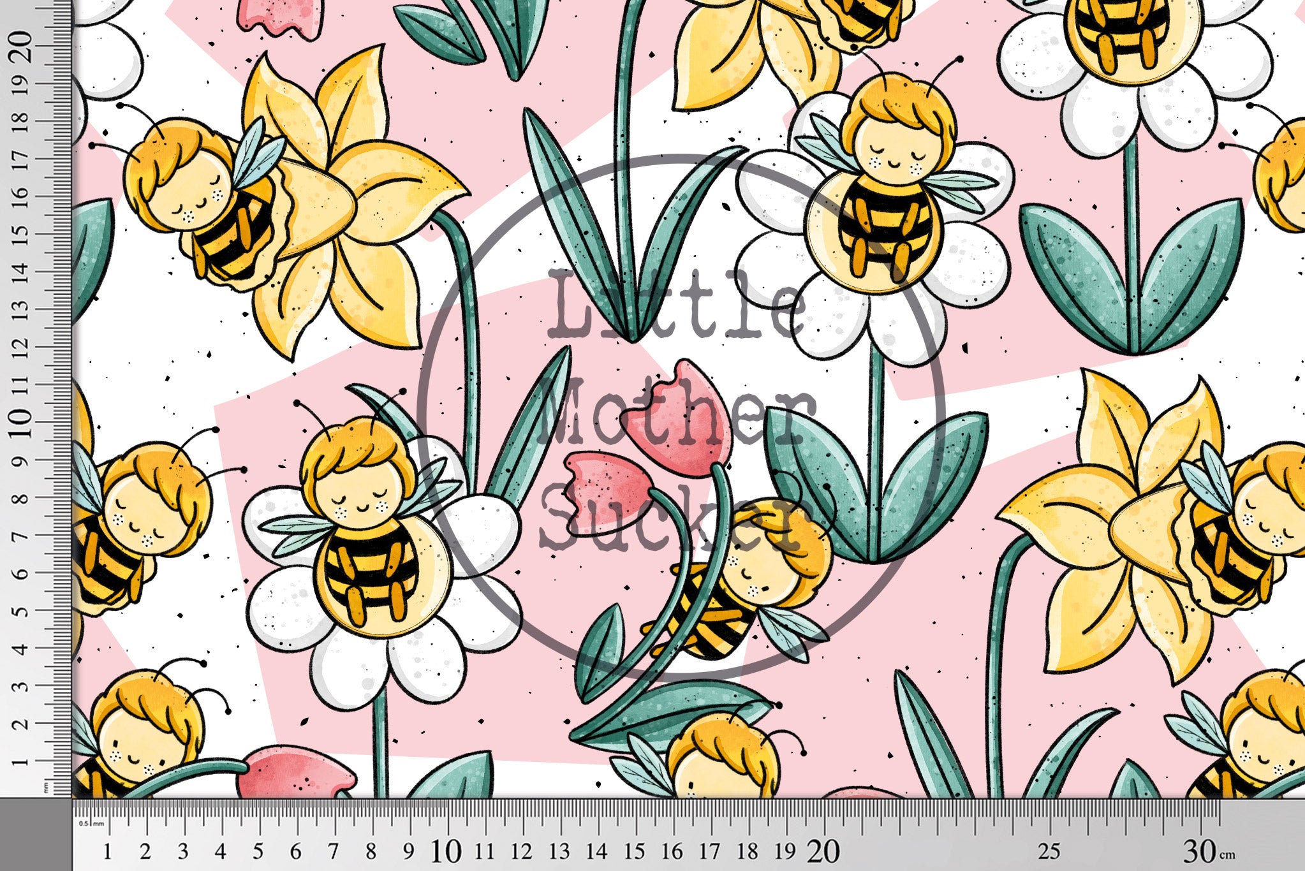Click the 10 mark on horizontal ruler
This screenshot has width=1305, height=871.
(445, 851)
